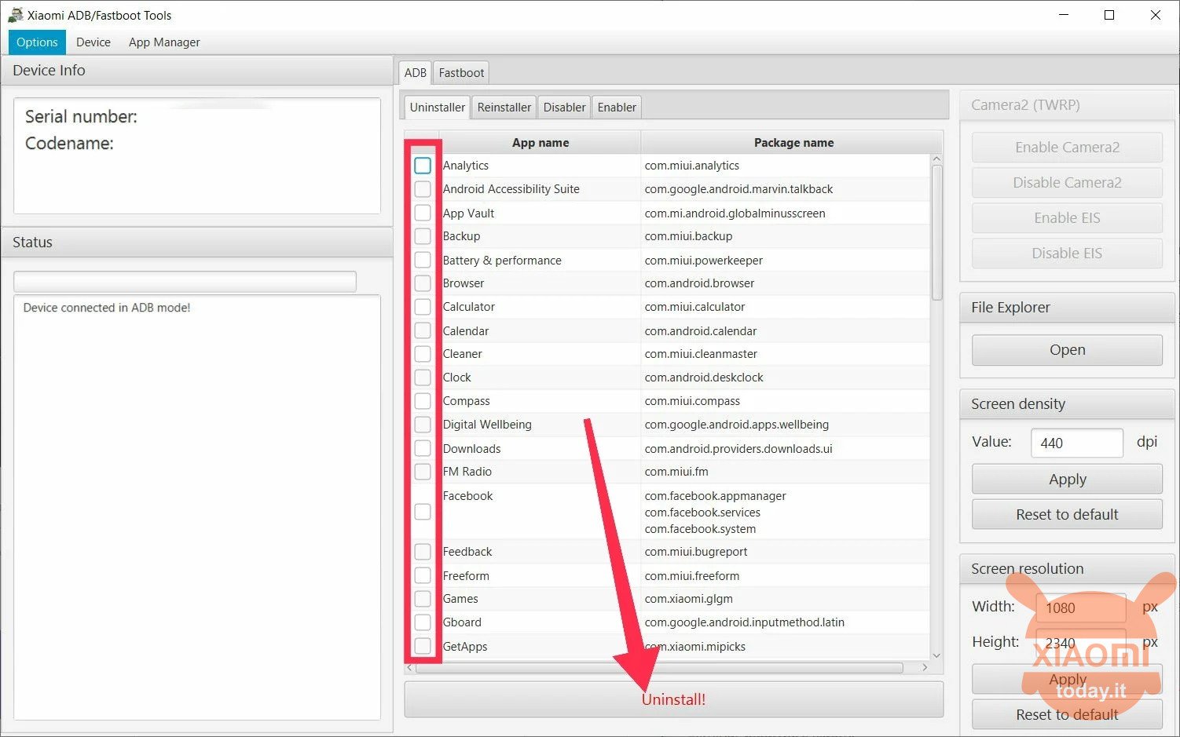Select the Compass checkbox
The image size is (1180, 737).
[x=423, y=401]
